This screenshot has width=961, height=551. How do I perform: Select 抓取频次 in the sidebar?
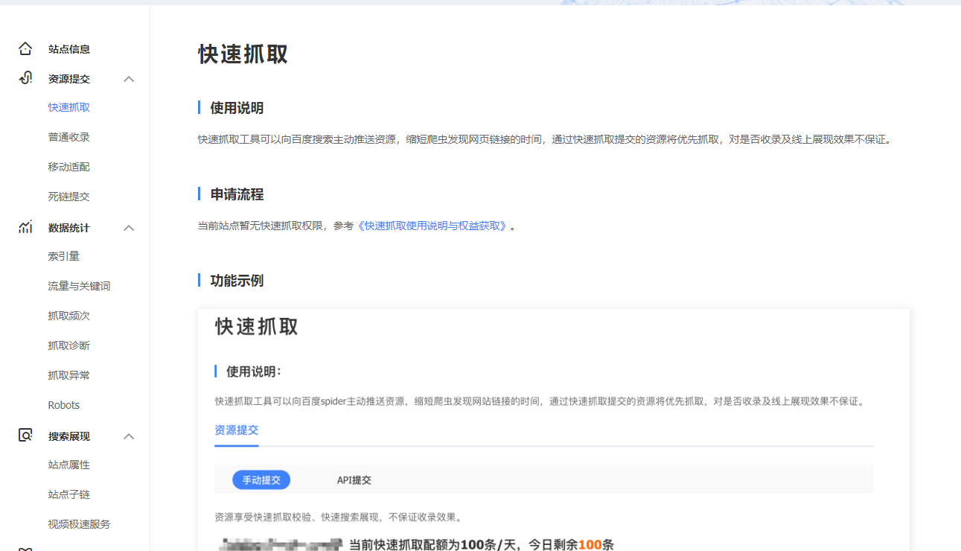click(x=69, y=316)
